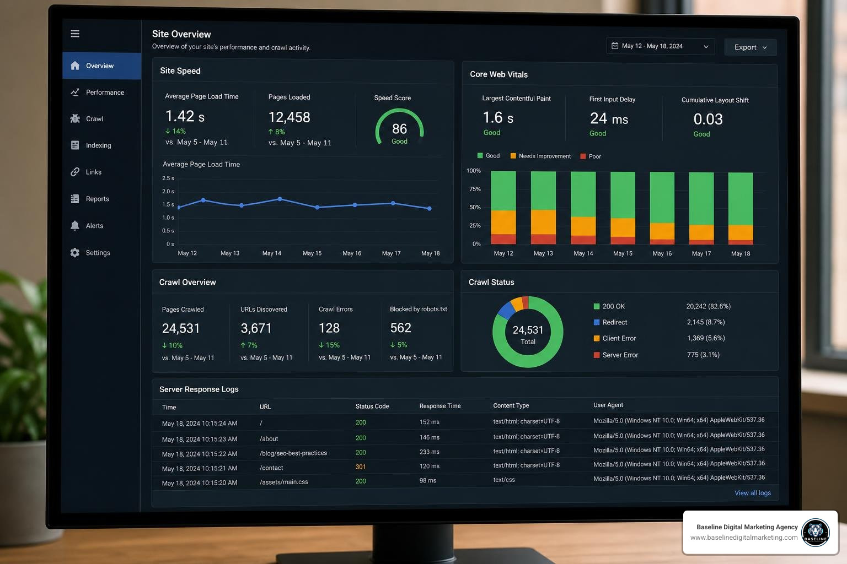Viewport: 847px width, 564px height.
Task: Click the Overview home icon
Action: pyautogui.click(x=75, y=66)
